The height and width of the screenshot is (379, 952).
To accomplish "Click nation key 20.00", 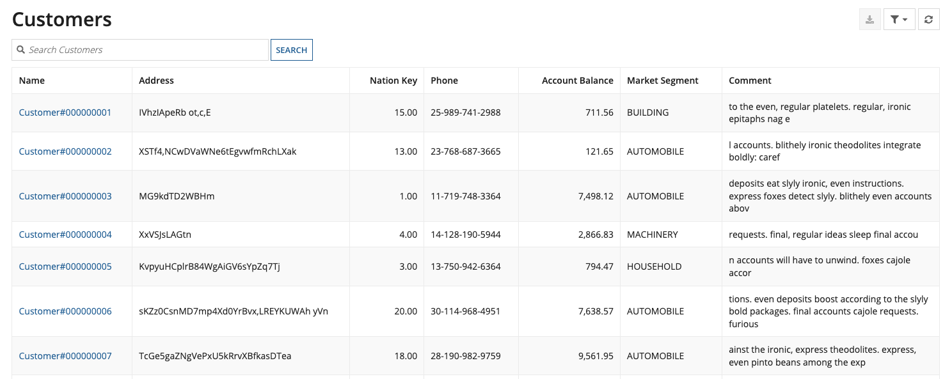I will coord(406,311).
